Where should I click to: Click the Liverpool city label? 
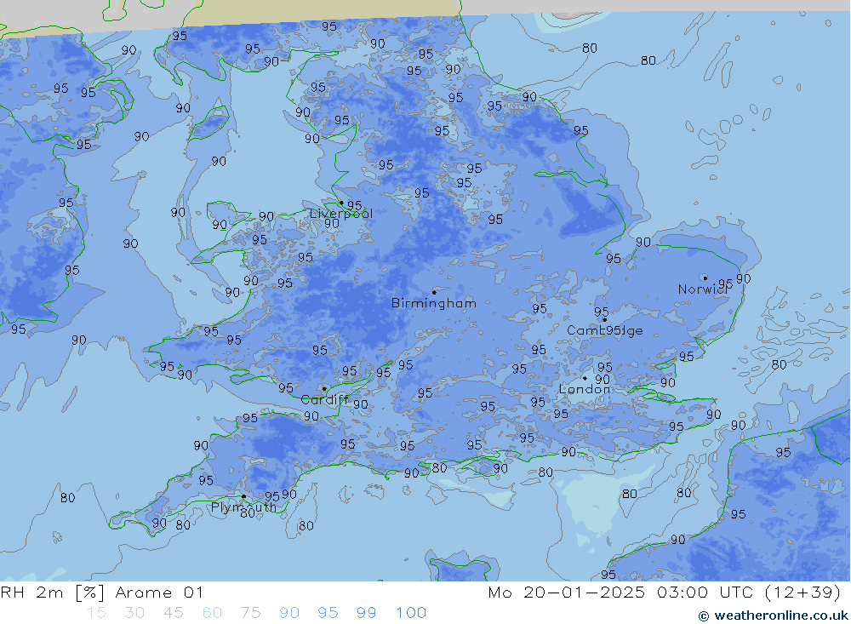(341, 214)
